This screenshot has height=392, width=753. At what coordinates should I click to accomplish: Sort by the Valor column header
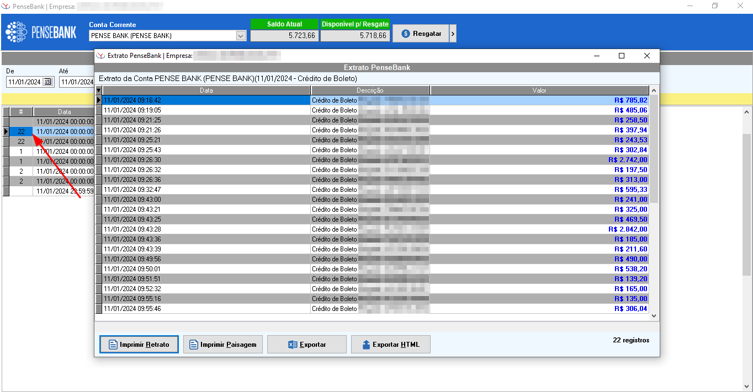point(539,90)
